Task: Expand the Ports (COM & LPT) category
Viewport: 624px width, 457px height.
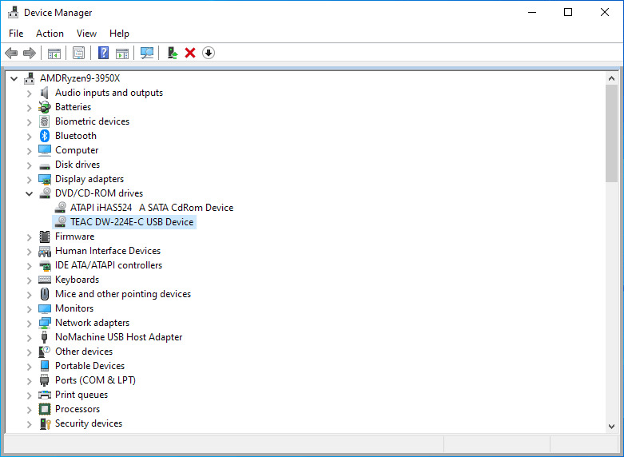Action: tap(29, 381)
